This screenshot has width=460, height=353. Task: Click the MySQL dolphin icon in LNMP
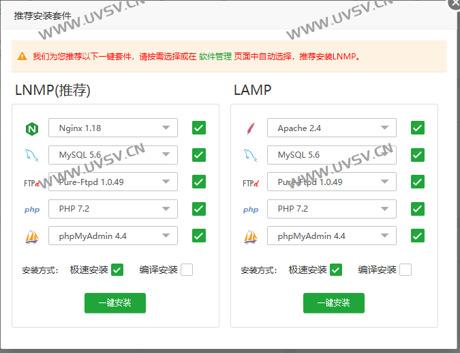(x=31, y=155)
